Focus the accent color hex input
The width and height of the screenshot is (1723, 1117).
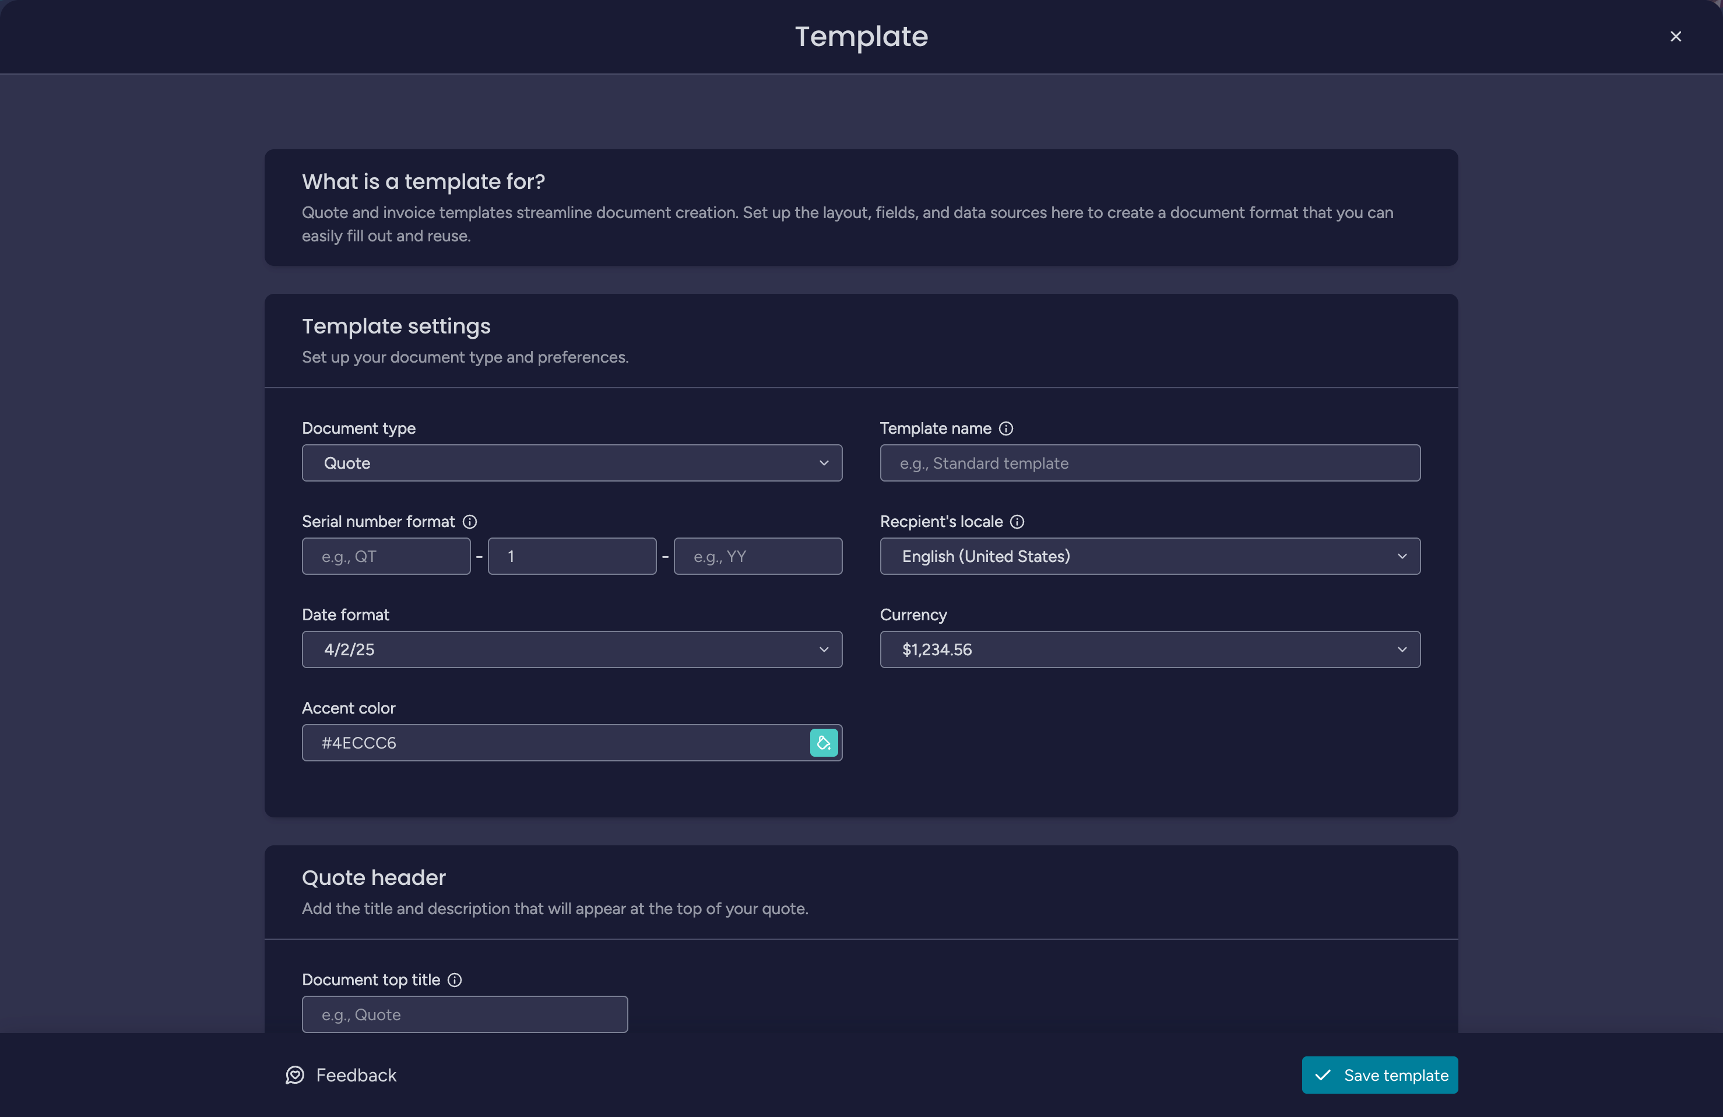pos(555,743)
